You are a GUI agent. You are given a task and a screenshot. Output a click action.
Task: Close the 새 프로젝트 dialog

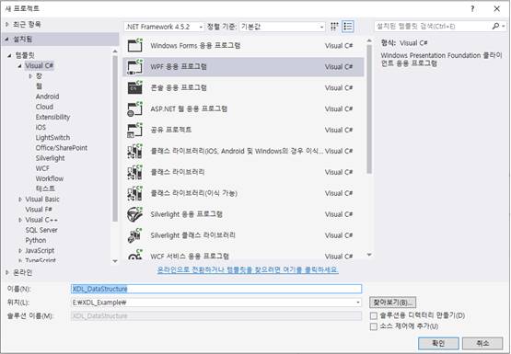click(496, 9)
